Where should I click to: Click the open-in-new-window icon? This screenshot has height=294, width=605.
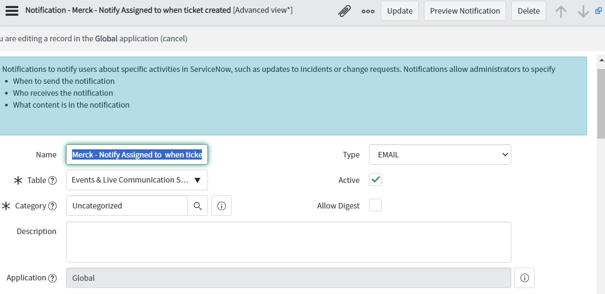pyautogui.click(x=599, y=11)
